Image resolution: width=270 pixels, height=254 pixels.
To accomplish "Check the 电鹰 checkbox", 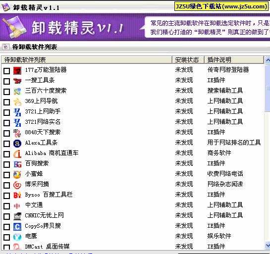I will click(x=7, y=237).
